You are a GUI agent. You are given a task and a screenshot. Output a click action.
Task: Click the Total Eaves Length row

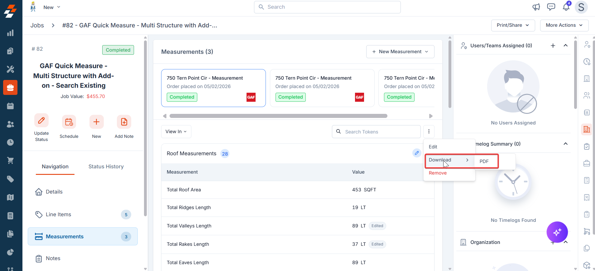pos(298,263)
